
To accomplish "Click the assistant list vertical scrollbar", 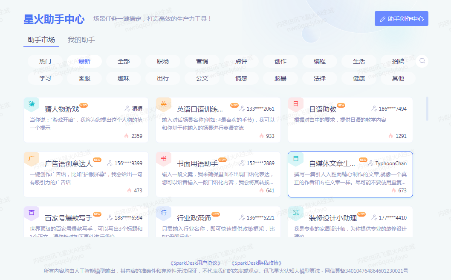I will [x=427, y=109].
